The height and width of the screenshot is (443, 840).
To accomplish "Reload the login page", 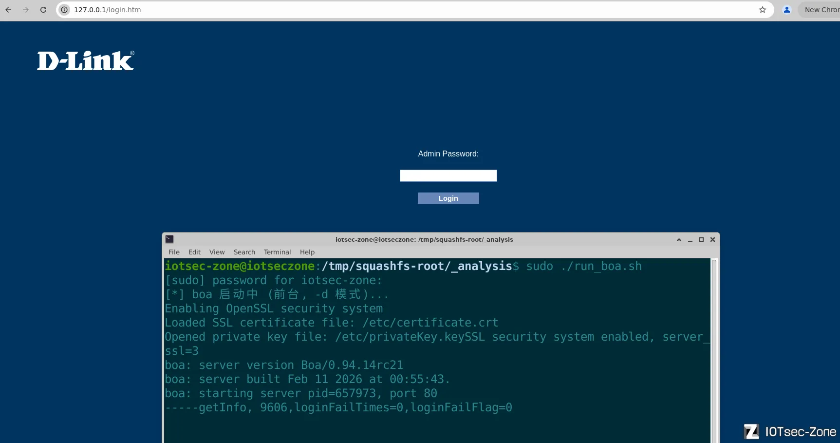I will click(43, 10).
